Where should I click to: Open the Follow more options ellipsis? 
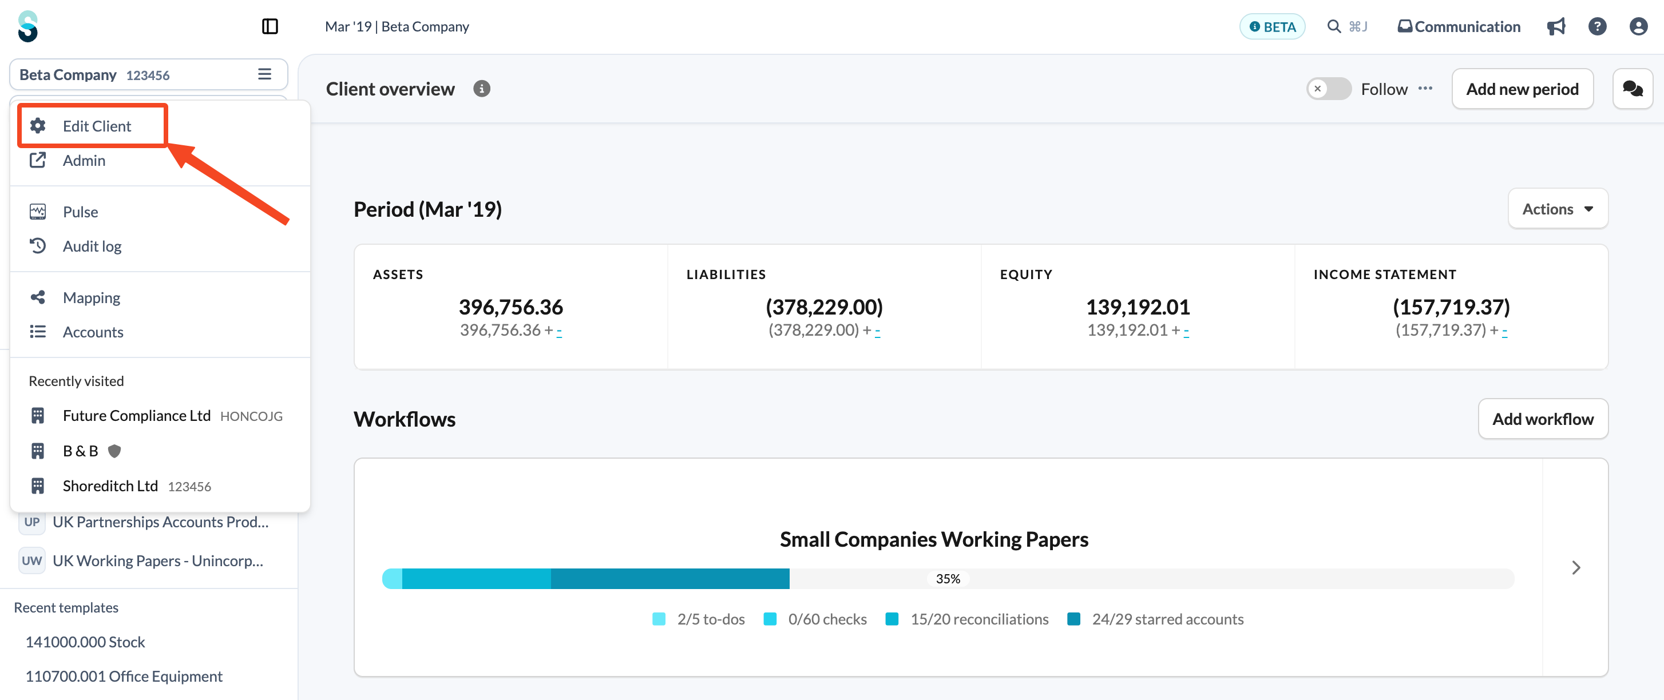coord(1425,89)
